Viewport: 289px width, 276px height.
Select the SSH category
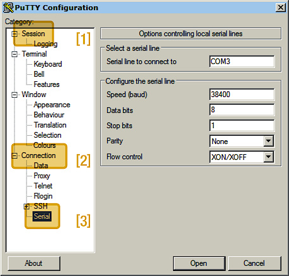(41, 206)
